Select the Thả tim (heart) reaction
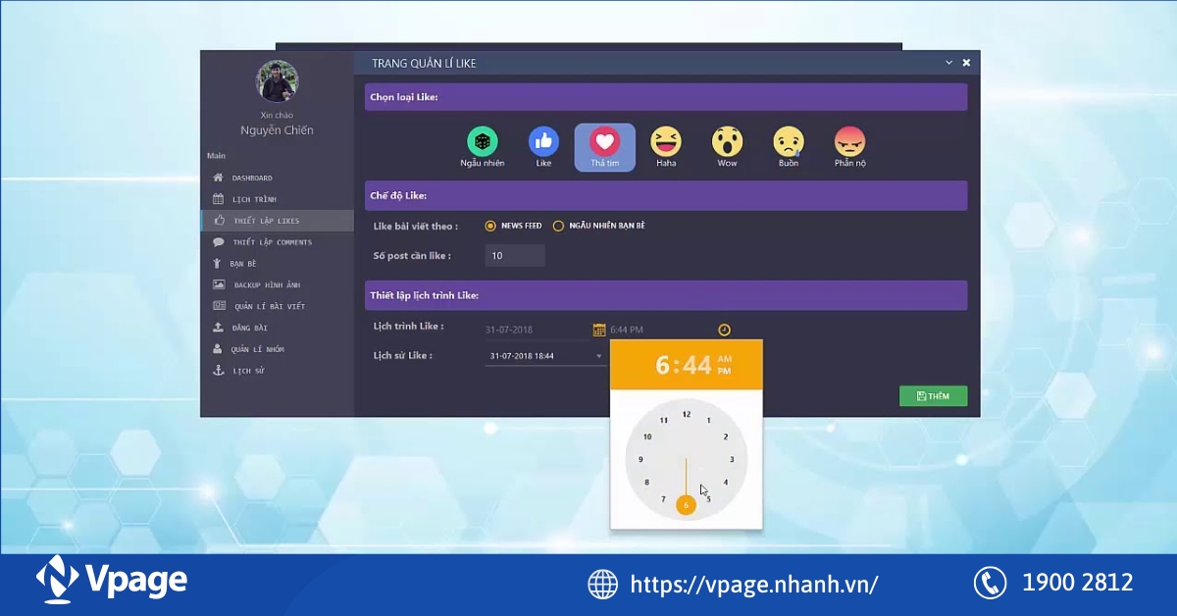The width and height of the screenshot is (1177, 616). coord(604,141)
